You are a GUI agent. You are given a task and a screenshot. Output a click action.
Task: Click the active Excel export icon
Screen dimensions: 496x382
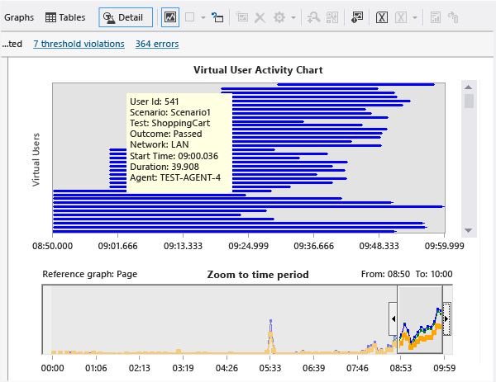pyautogui.click(x=383, y=17)
